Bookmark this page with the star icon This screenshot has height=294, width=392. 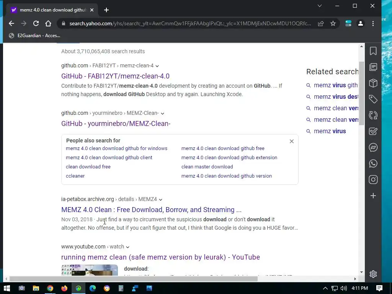click(333, 23)
